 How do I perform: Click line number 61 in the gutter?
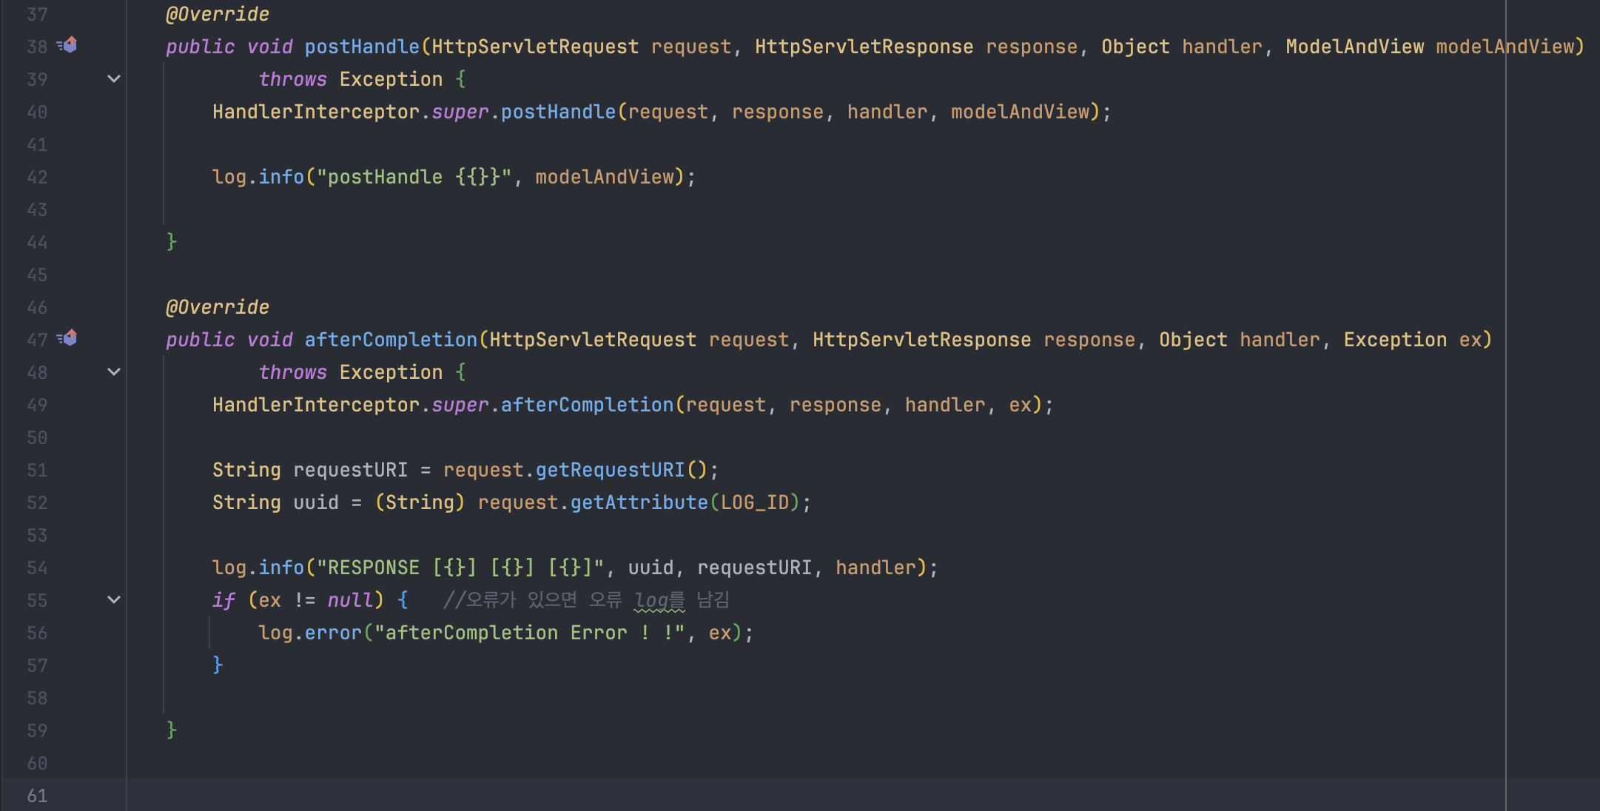(x=37, y=795)
